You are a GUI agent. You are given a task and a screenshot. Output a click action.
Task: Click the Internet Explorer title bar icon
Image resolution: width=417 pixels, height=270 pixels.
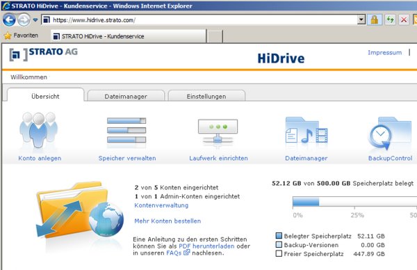tap(6, 6)
